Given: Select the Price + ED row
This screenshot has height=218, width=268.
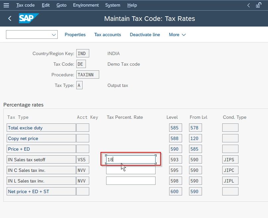Looking at the screenshot, I should (41, 149).
